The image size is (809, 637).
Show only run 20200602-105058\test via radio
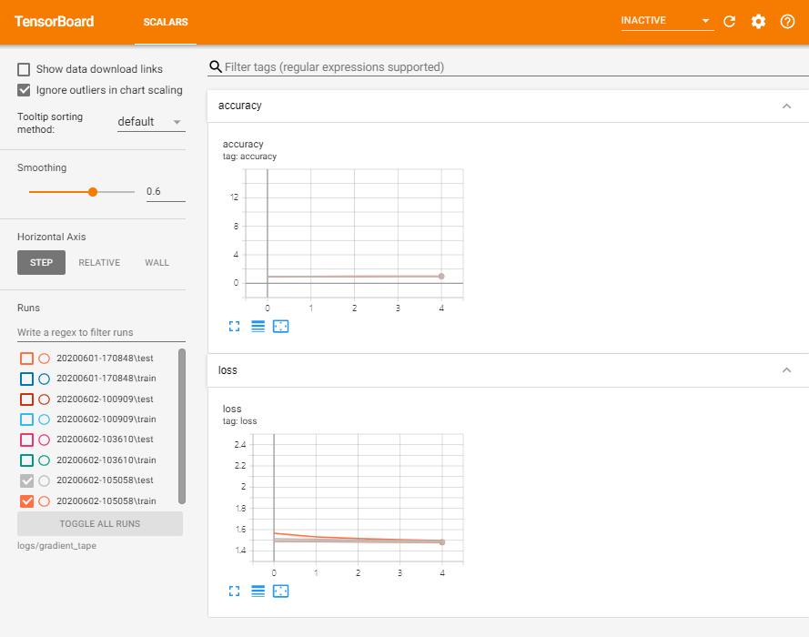(45, 480)
